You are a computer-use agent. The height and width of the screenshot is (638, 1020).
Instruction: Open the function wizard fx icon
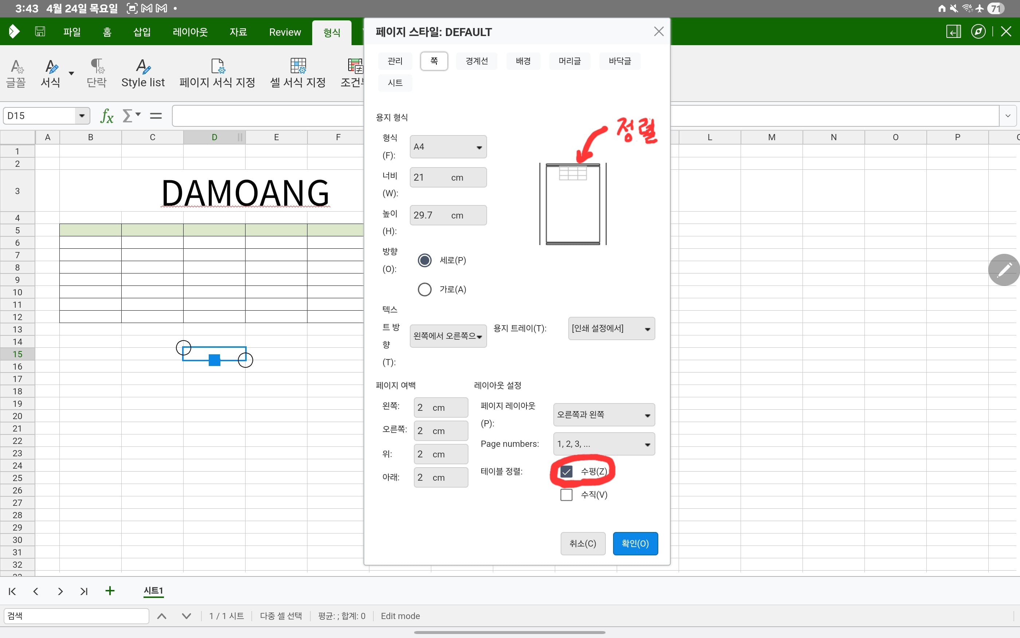(107, 115)
